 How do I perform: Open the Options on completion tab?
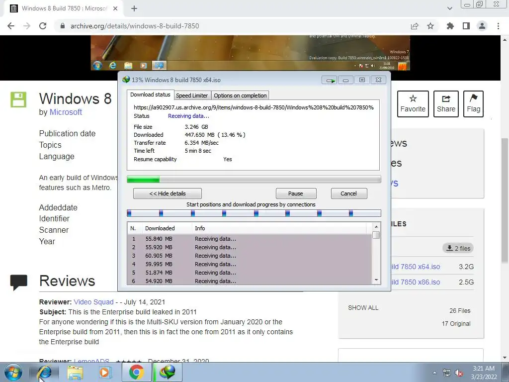[x=240, y=95]
